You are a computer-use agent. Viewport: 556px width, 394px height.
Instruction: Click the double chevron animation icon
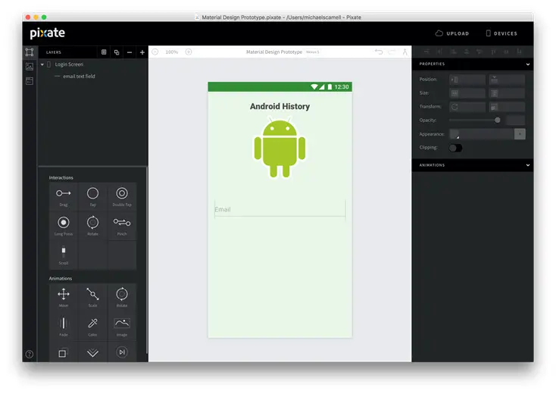[x=92, y=353]
